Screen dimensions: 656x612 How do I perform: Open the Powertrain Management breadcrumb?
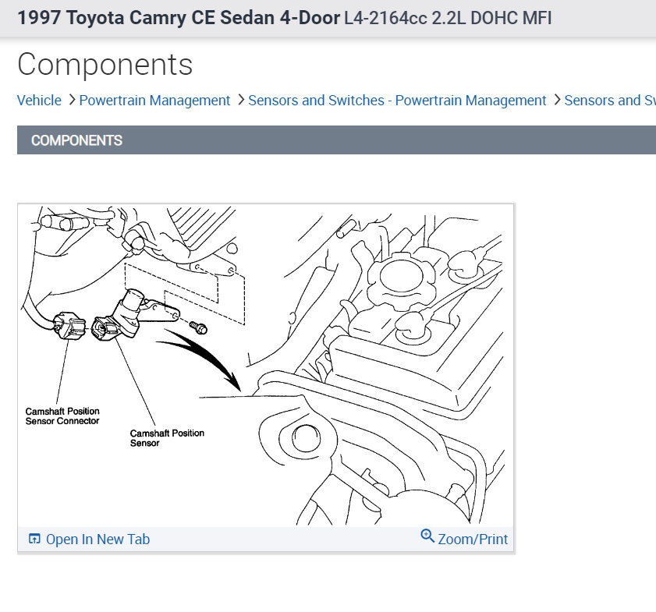(x=154, y=101)
